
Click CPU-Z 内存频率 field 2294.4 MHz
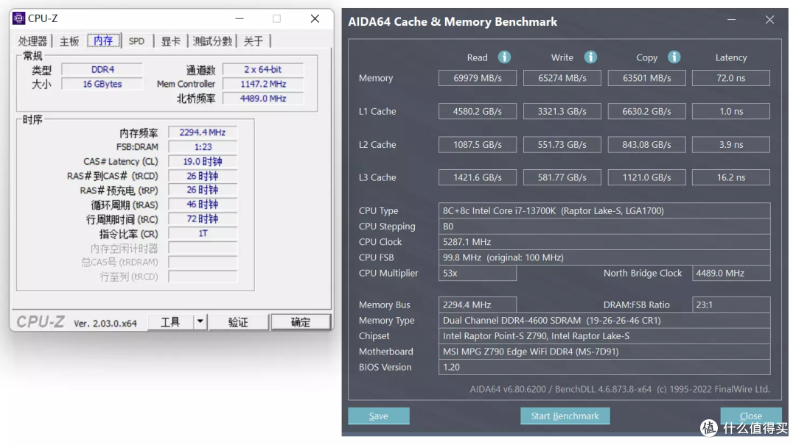click(x=203, y=132)
